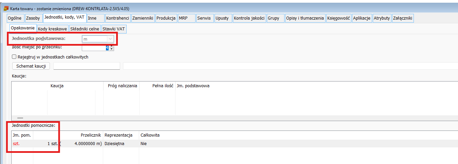The height and width of the screenshot is (164, 458).
Task: Click the 4.0000000 m) converter value
Action: click(88, 144)
